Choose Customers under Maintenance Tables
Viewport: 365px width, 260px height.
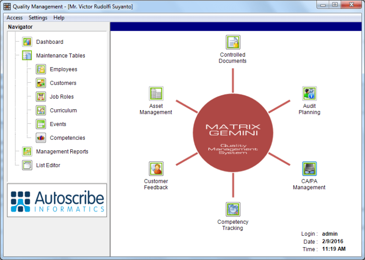(63, 83)
